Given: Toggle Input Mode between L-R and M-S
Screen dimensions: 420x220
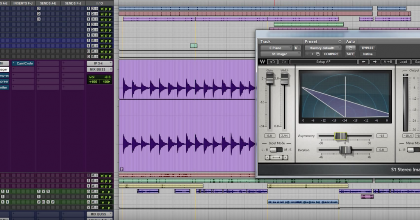Looking at the screenshot, I should tap(276, 150).
